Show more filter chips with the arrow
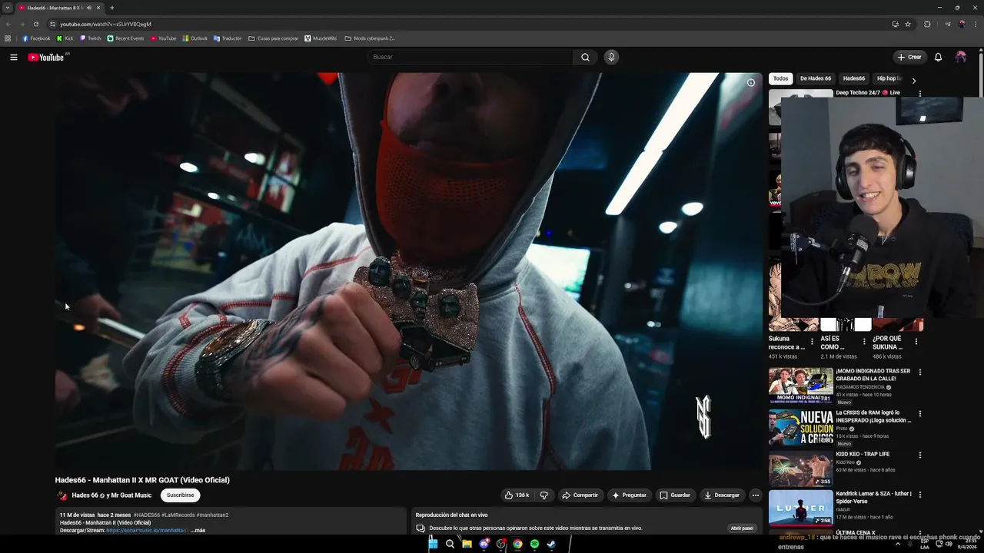The image size is (984, 553). click(913, 80)
